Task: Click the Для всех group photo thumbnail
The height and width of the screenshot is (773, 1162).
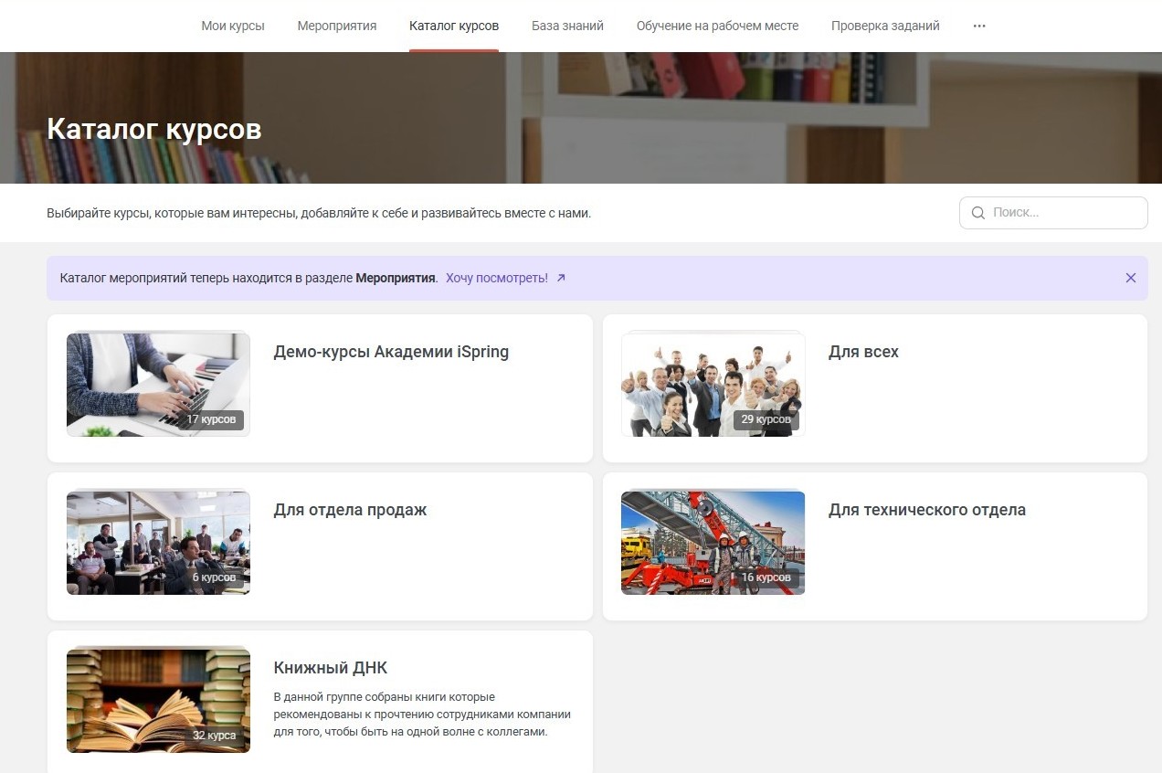Action: 713,384
